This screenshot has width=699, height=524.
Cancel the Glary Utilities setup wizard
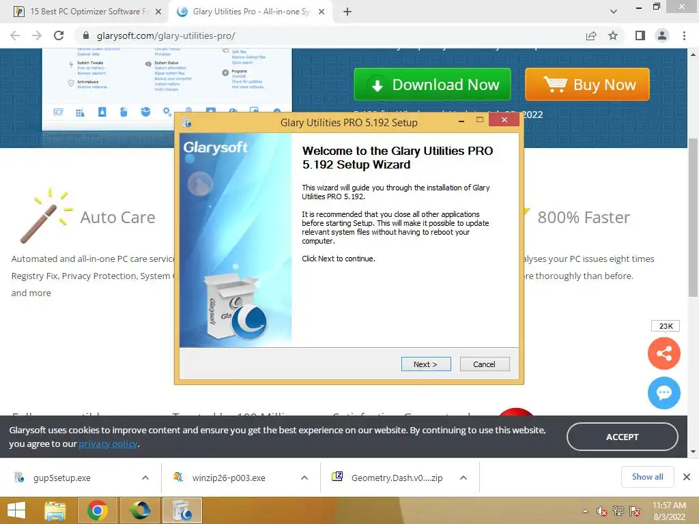484,364
